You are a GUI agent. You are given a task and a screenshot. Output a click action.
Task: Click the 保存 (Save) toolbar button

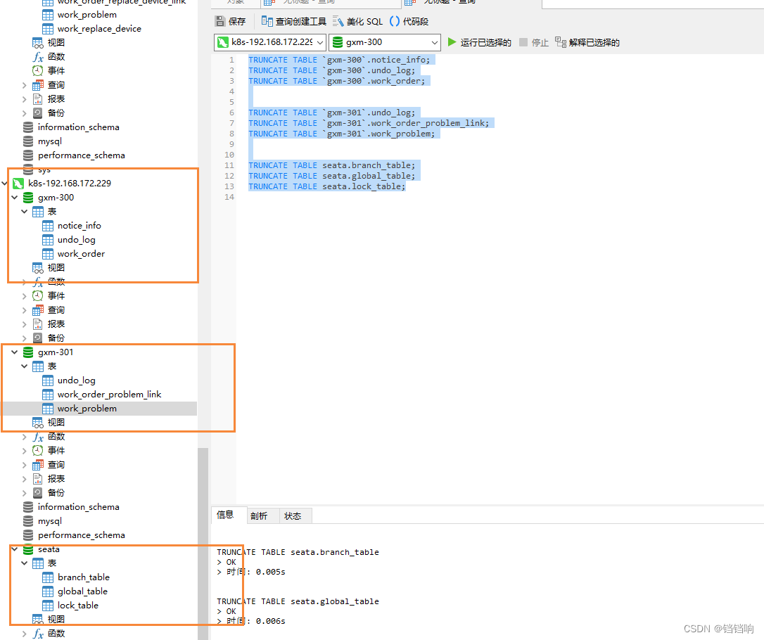tap(231, 21)
